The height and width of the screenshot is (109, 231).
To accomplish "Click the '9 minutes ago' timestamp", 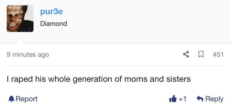I will (x=28, y=54).
